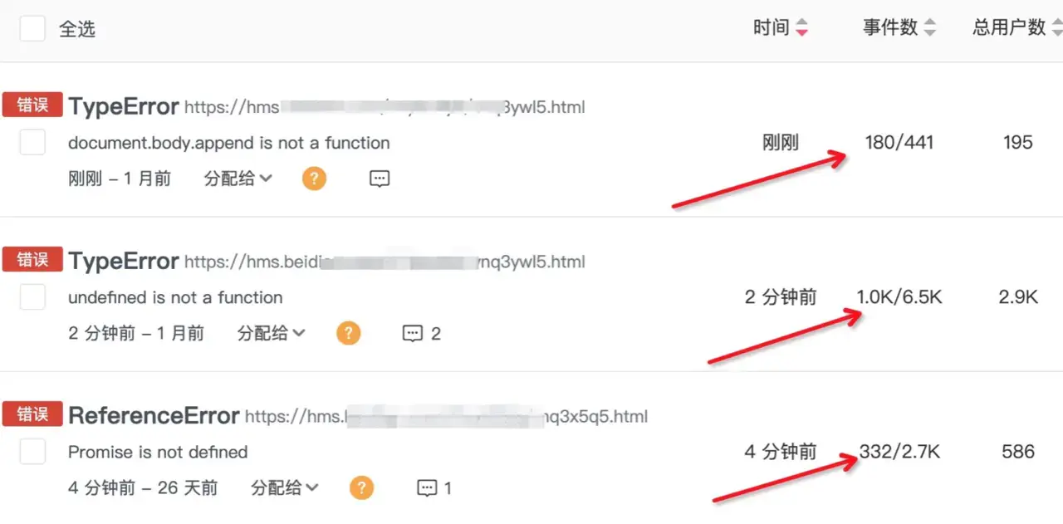Tick the checkbox for document.body.append error
Image resolution: width=1063 pixels, height=524 pixels.
coord(32,143)
